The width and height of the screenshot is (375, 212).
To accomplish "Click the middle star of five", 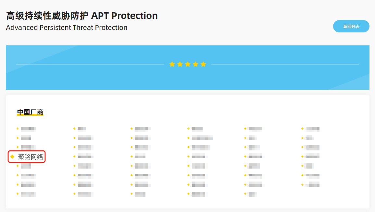I will click(188, 64).
